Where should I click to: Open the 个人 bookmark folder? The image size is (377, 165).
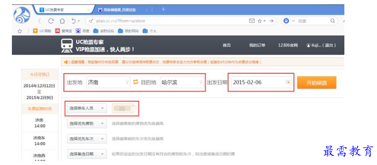[x=149, y=31]
